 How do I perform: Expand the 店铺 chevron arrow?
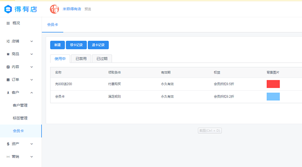click(x=31, y=41)
